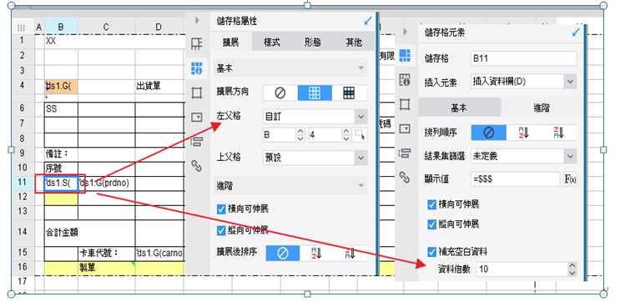The height and width of the screenshot is (302, 620).
Task: Select the 出貨單 cell
Action: click(159, 86)
